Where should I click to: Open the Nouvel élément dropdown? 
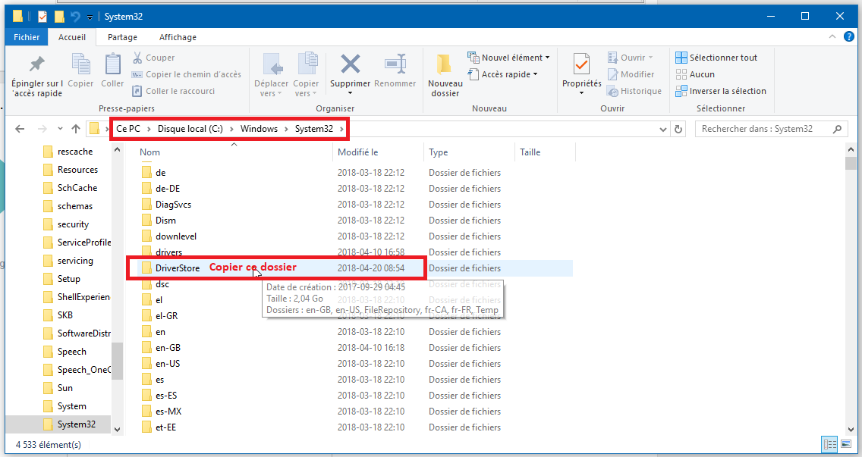(x=508, y=58)
